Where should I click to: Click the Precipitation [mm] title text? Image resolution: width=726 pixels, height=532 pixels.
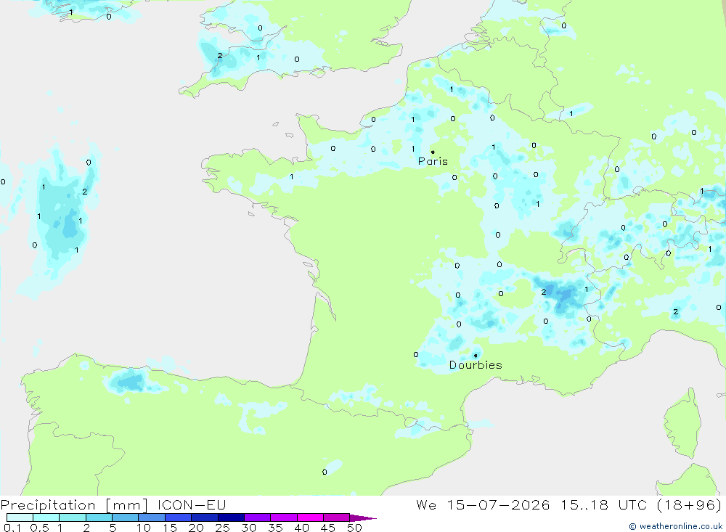(74, 505)
